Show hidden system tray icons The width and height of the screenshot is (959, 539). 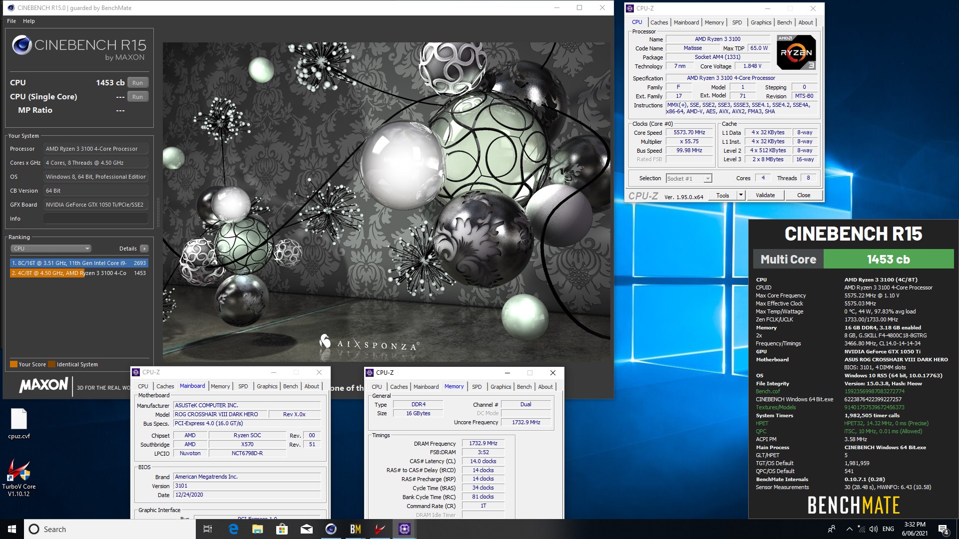tap(849, 529)
